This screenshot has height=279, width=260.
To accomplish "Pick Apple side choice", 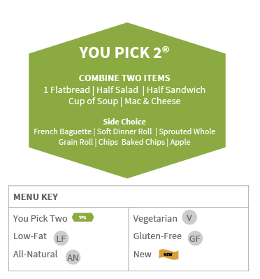I will [x=180, y=142].
